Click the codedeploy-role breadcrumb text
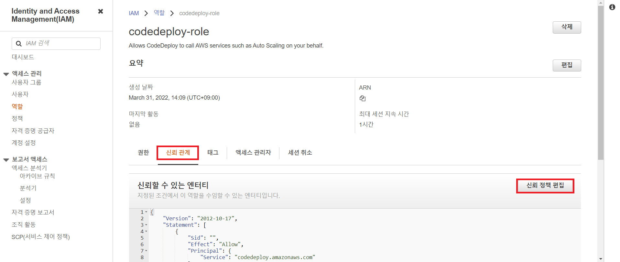The image size is (620, 262). (x=199, y=13)
